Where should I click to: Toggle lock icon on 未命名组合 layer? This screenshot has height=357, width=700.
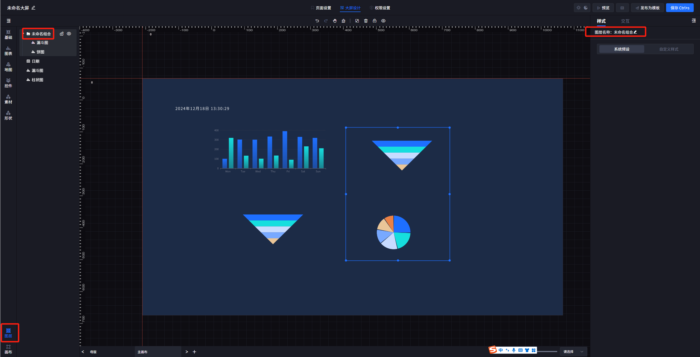(x=62, y=34)
